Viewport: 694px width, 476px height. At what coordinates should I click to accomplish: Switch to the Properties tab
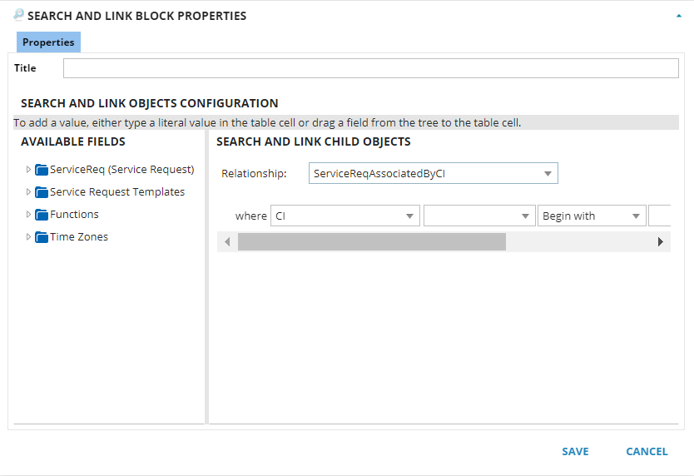48,42
